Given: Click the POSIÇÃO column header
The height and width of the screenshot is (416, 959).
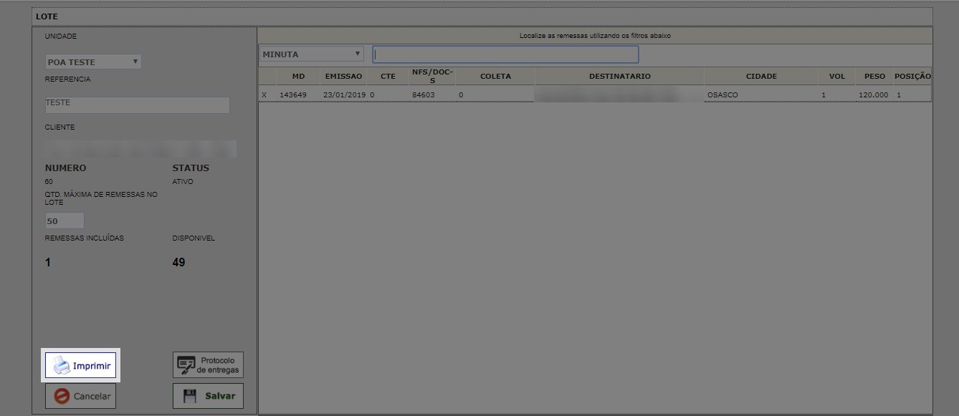Looking at the screenshot, I should click(x=912, y=76).
